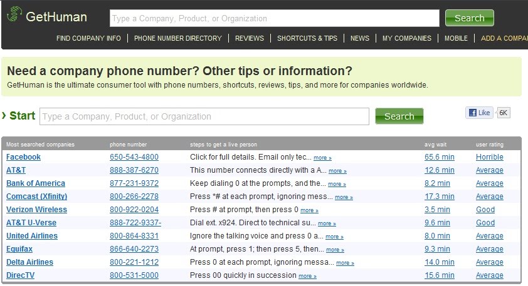The width and height of the screenshot is (528, 286).
Task: Click phone number 866-640-2273
Action: (134, 249)
